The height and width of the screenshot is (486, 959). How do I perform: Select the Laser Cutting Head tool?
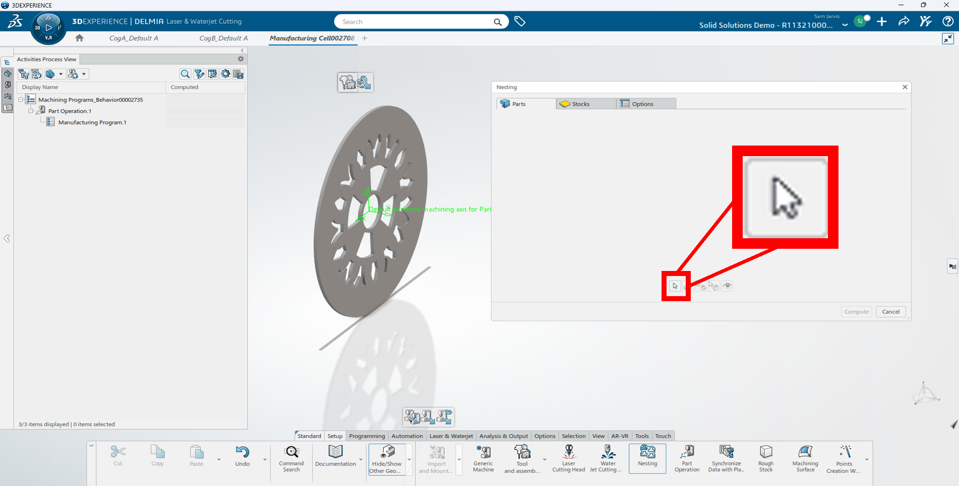(x=568, y=458)
